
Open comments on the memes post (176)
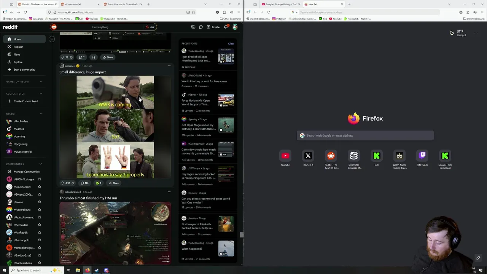tap(84, 183)
